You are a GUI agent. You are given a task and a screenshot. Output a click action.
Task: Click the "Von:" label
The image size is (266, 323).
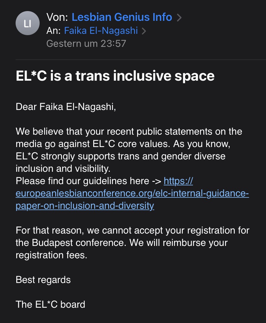click(x=57, y=17)
